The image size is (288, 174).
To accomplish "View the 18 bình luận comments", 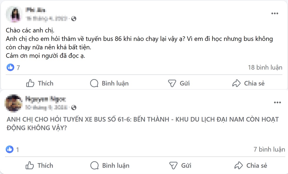I will click(x=265, y=68).
